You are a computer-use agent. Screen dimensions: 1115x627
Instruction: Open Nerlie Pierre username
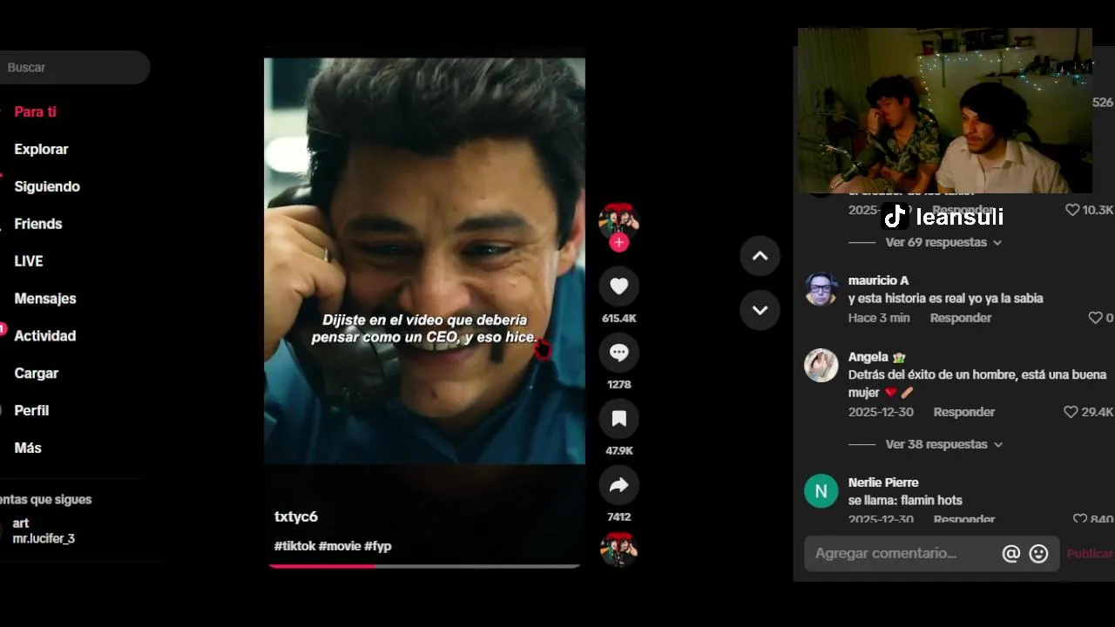pos(883,482)
